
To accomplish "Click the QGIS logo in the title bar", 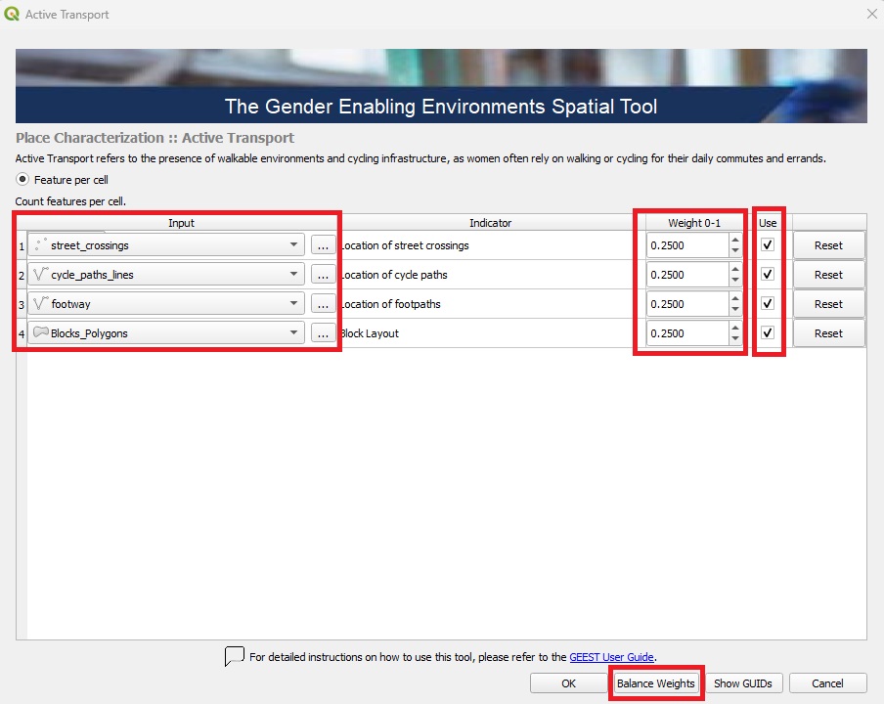I will coord(14,14).
